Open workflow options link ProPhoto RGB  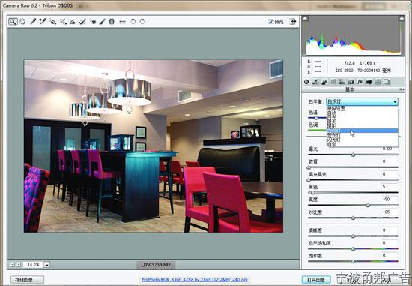(195, 280)
